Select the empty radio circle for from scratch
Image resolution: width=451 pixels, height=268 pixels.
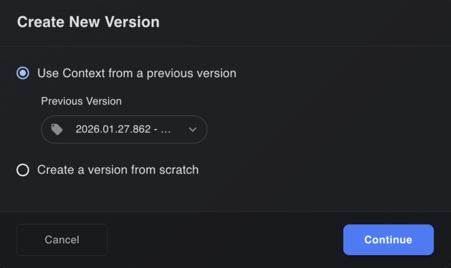[23, 170]
